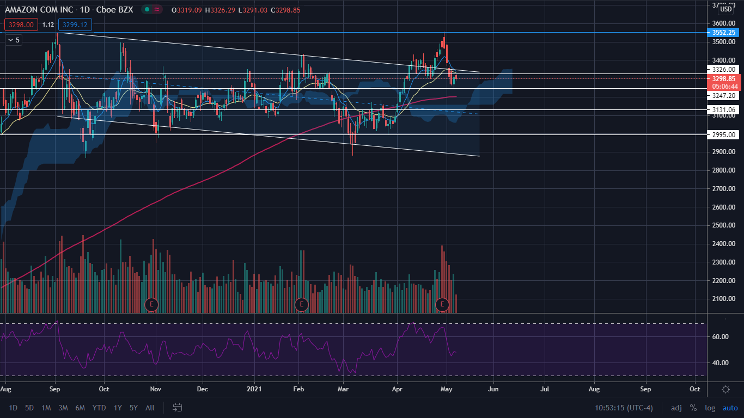Click the Dec label on time axis
The height and width of the screenshot is (418, 744).
[203, 389]
